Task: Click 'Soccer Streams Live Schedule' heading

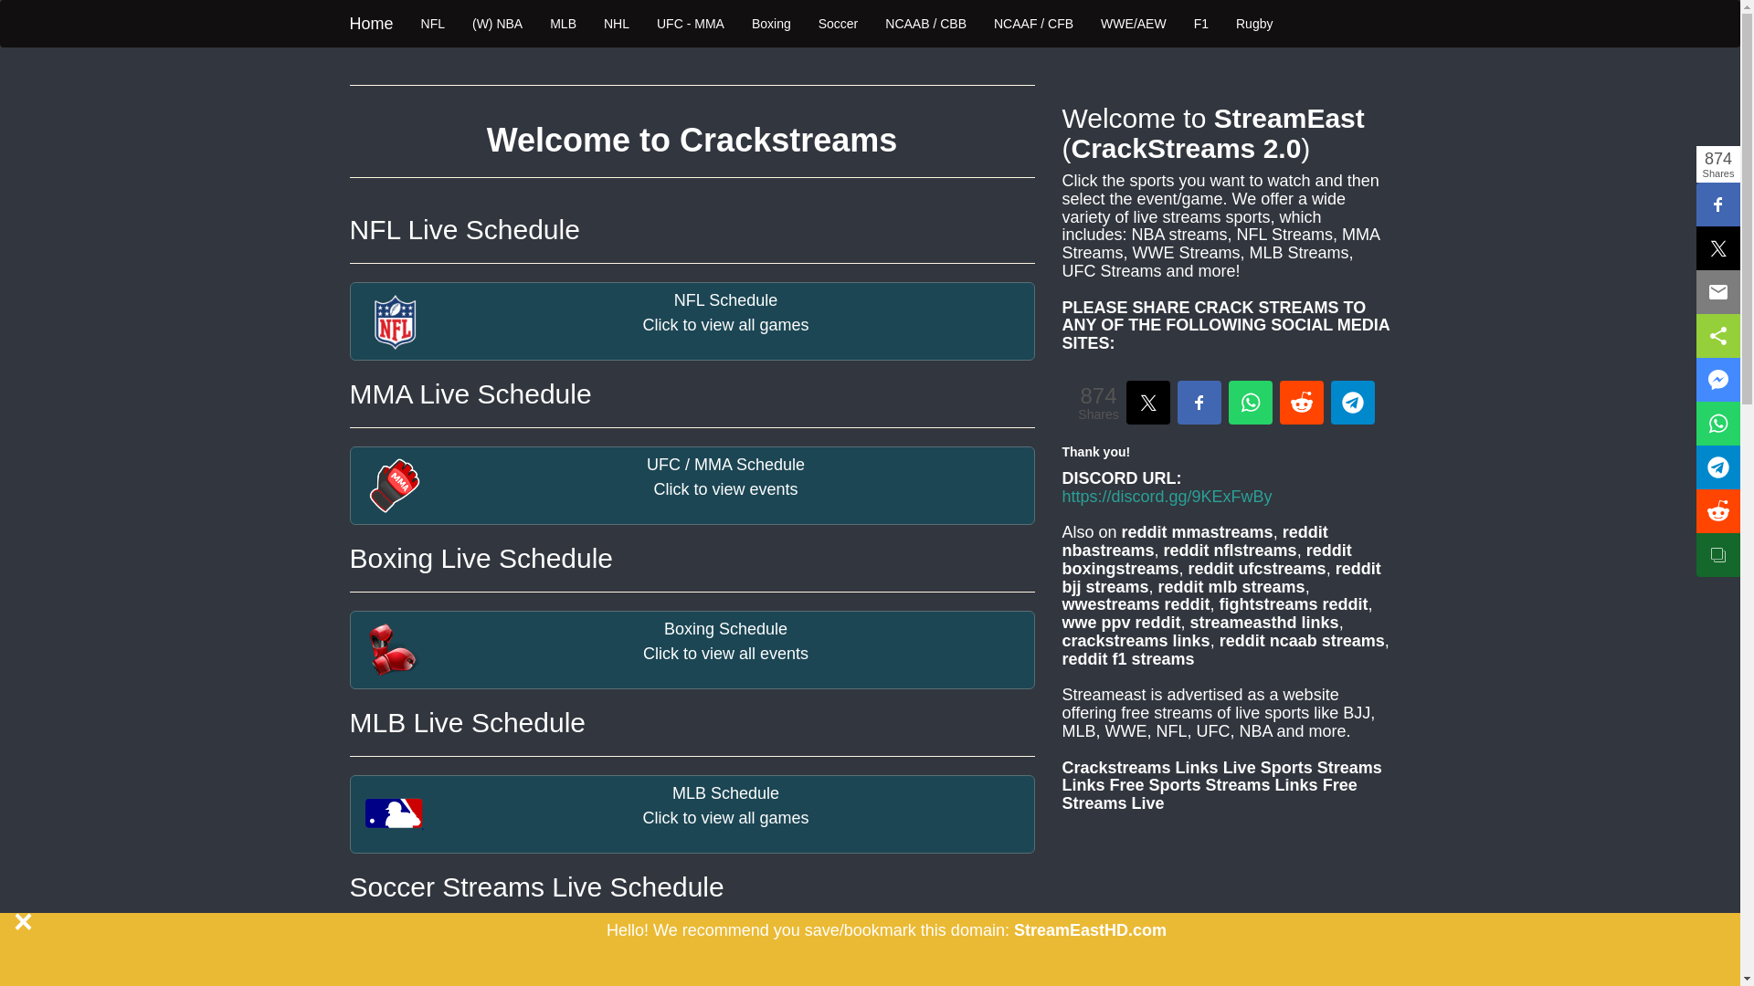Action: point(536,887)
